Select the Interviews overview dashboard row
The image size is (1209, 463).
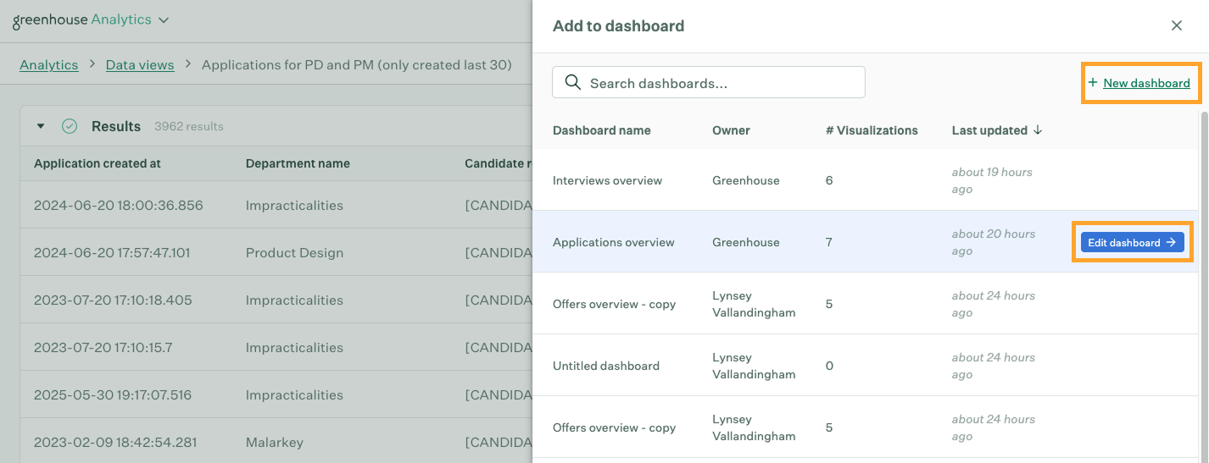point(866,180)
